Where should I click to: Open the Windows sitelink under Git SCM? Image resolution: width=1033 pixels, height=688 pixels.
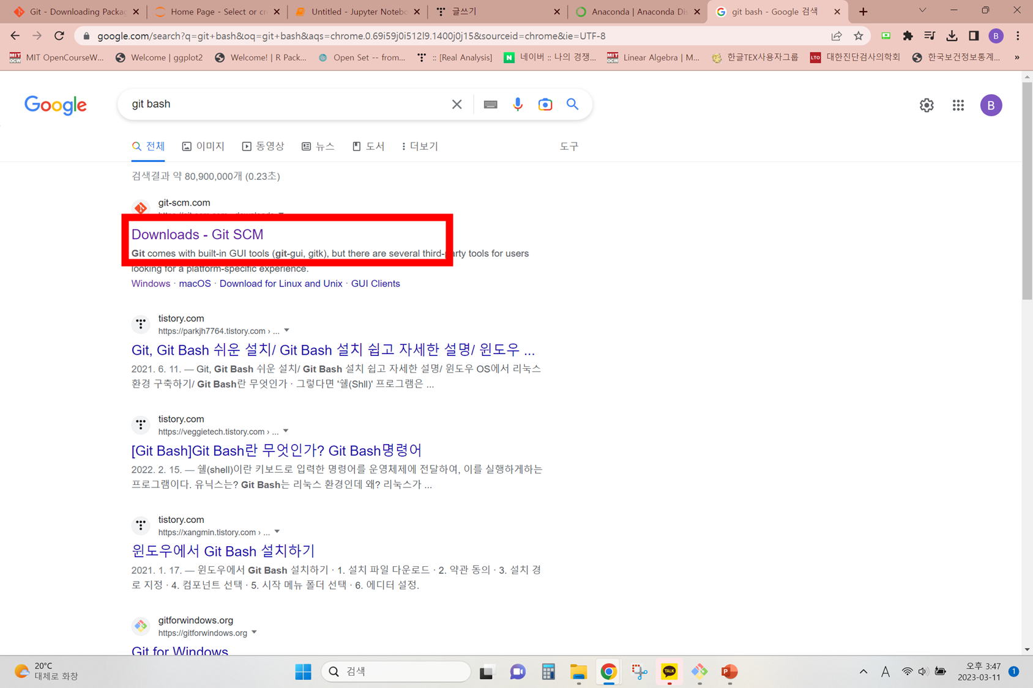tap(151, 284)
